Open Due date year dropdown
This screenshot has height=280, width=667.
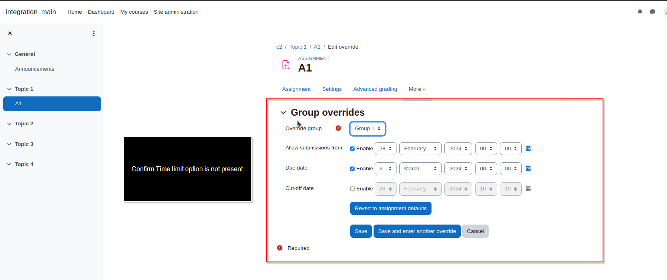point(458,169)
